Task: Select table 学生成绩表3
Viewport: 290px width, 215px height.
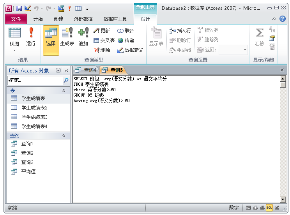Action: 38,117
